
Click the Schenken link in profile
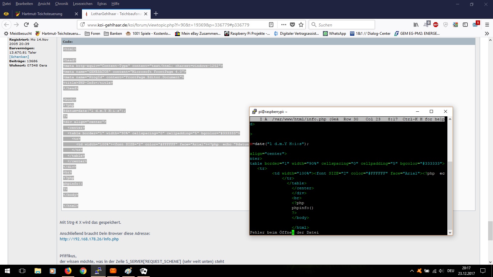point(19,57)
